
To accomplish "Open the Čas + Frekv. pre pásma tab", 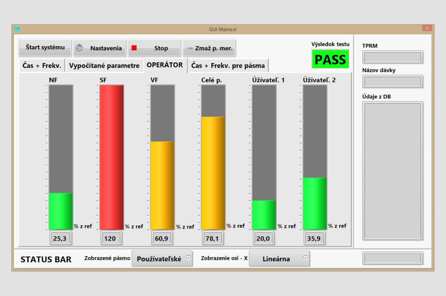I will (x=228, y=65).
